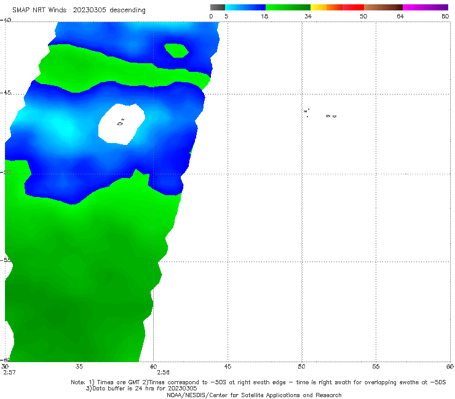
Task: Click the latitude label "-40" on the left axis
Action: pos(6,20)
